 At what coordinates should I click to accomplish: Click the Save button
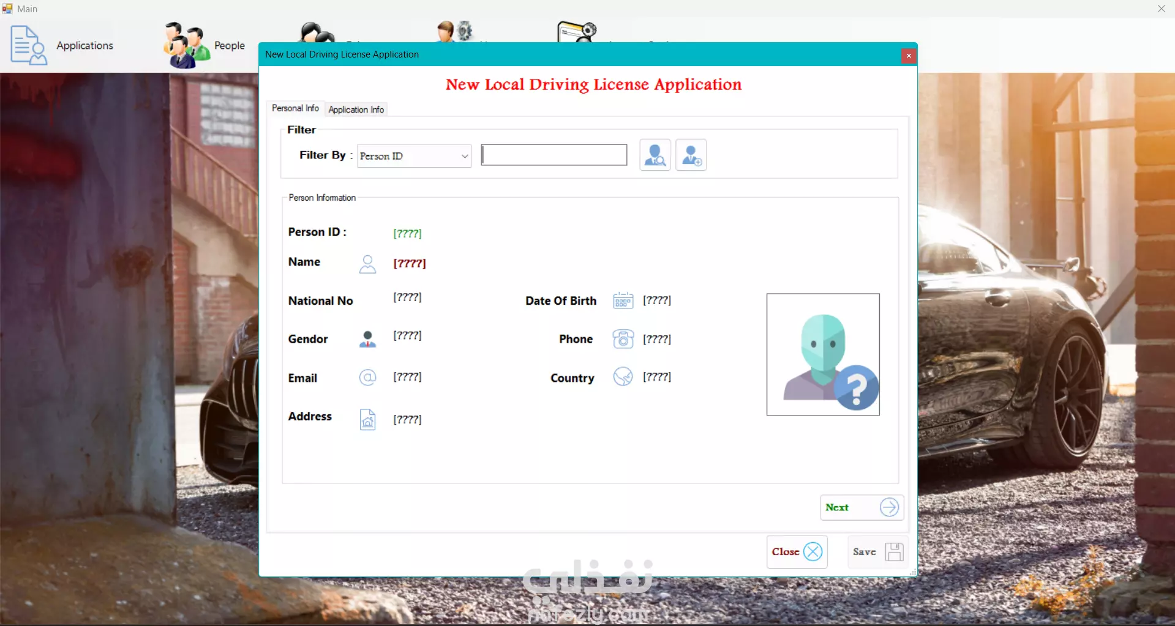point(877,552)
